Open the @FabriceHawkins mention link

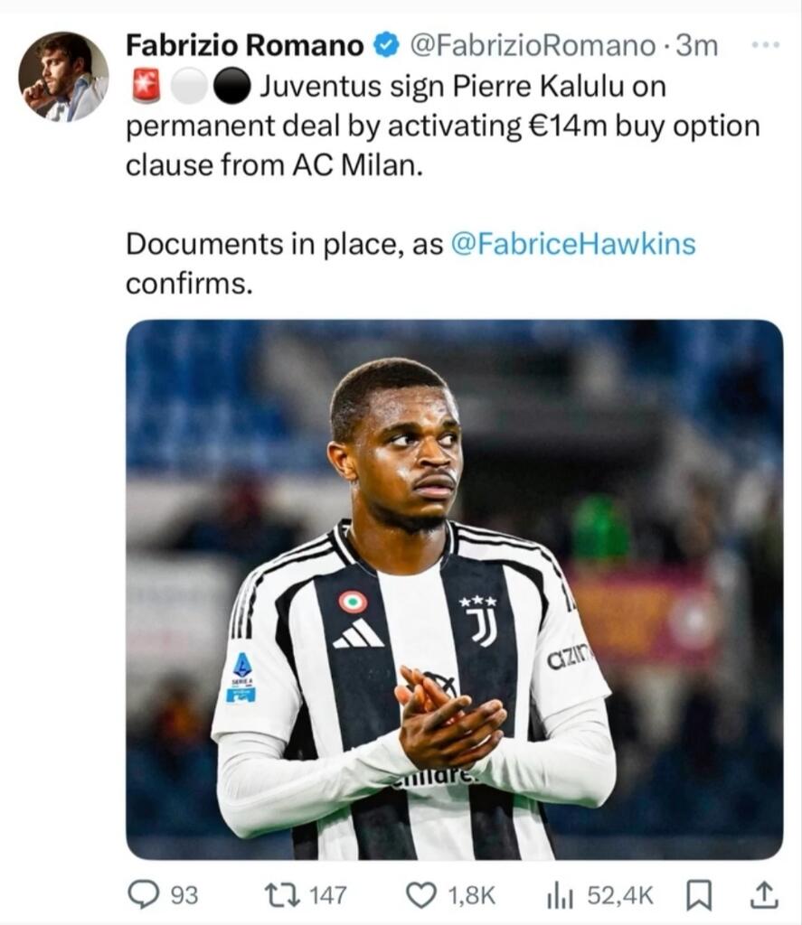[572, 244]
